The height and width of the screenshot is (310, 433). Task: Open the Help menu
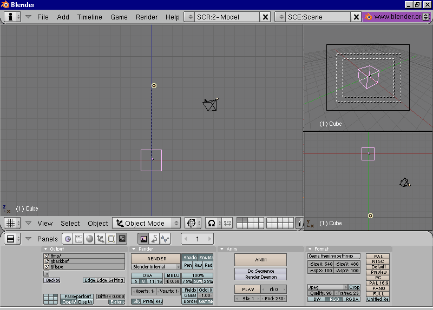(x=172, y=17)
